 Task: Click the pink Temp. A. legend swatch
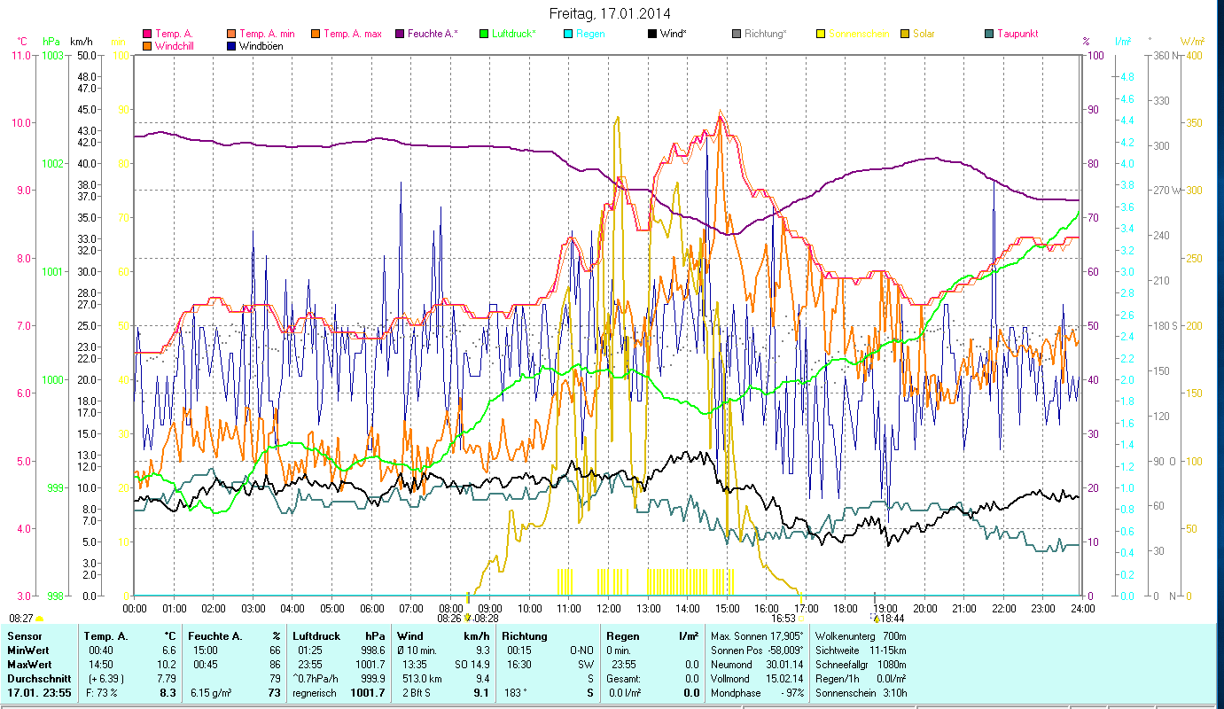(x=147, y=35)
